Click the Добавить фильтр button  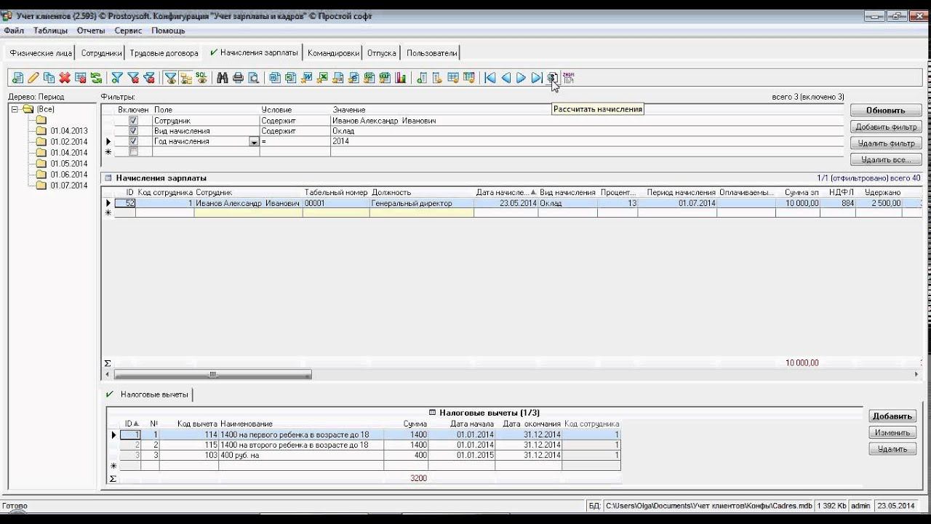886,127
